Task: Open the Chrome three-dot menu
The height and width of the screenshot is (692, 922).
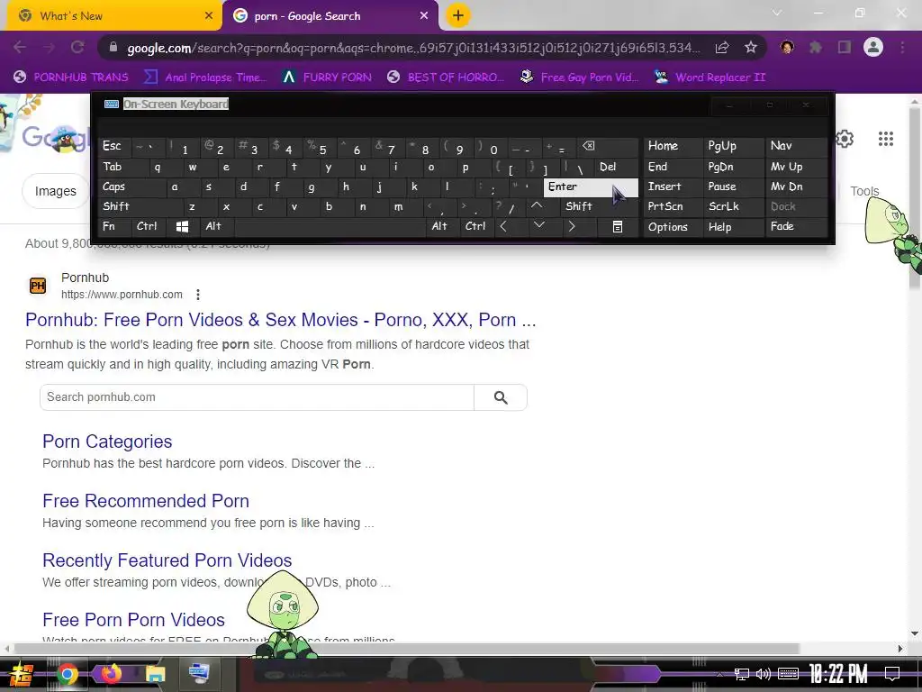Action: click(902, 48)
